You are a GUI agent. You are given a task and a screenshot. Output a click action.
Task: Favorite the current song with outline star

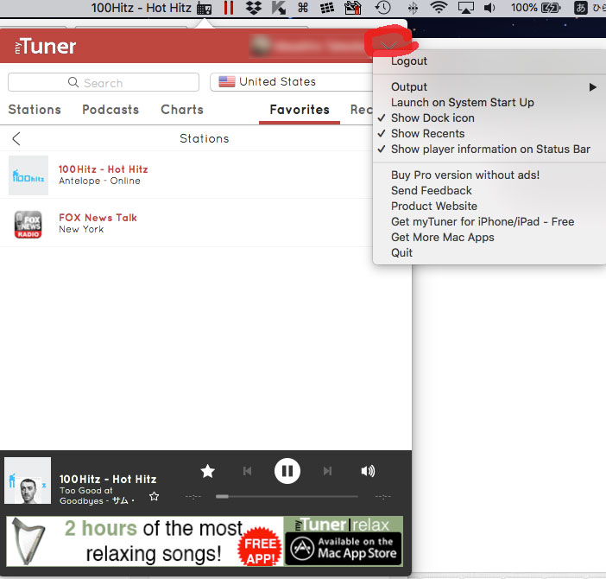click(154, 496)
